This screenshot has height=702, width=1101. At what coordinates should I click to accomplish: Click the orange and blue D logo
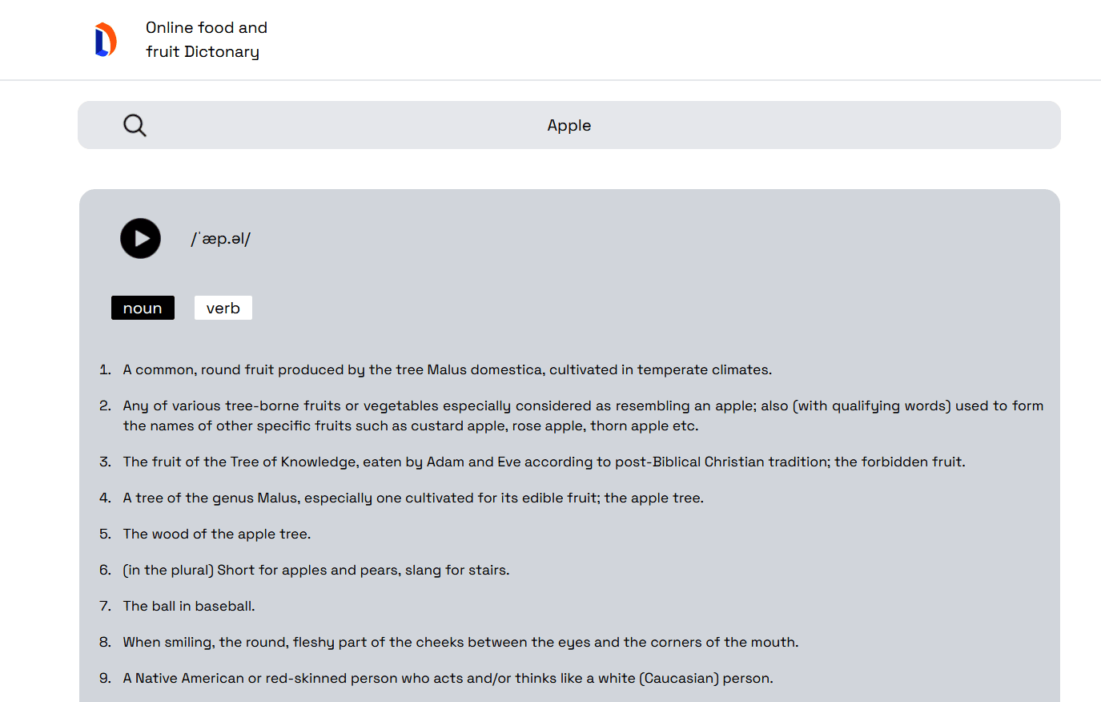point(106,40)
